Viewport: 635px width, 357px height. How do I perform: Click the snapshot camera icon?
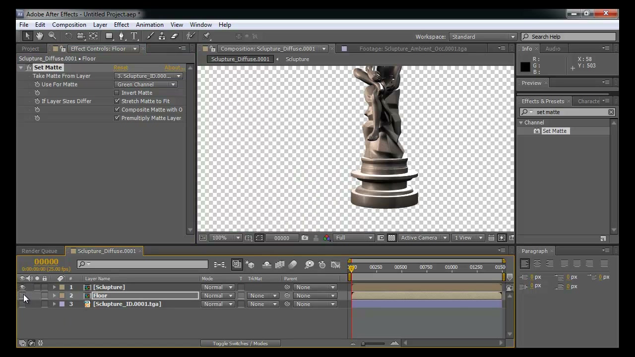[x=305, y=238]
